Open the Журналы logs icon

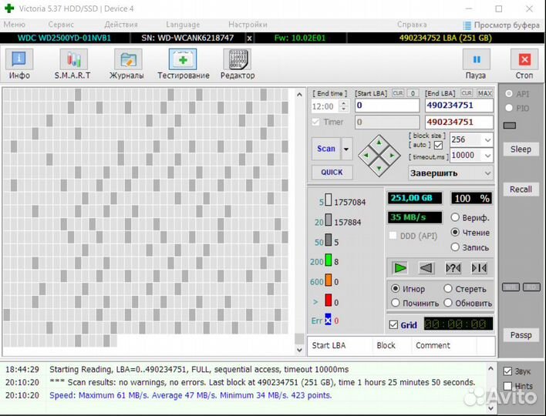pyautogui.click(x=126, y=62)
